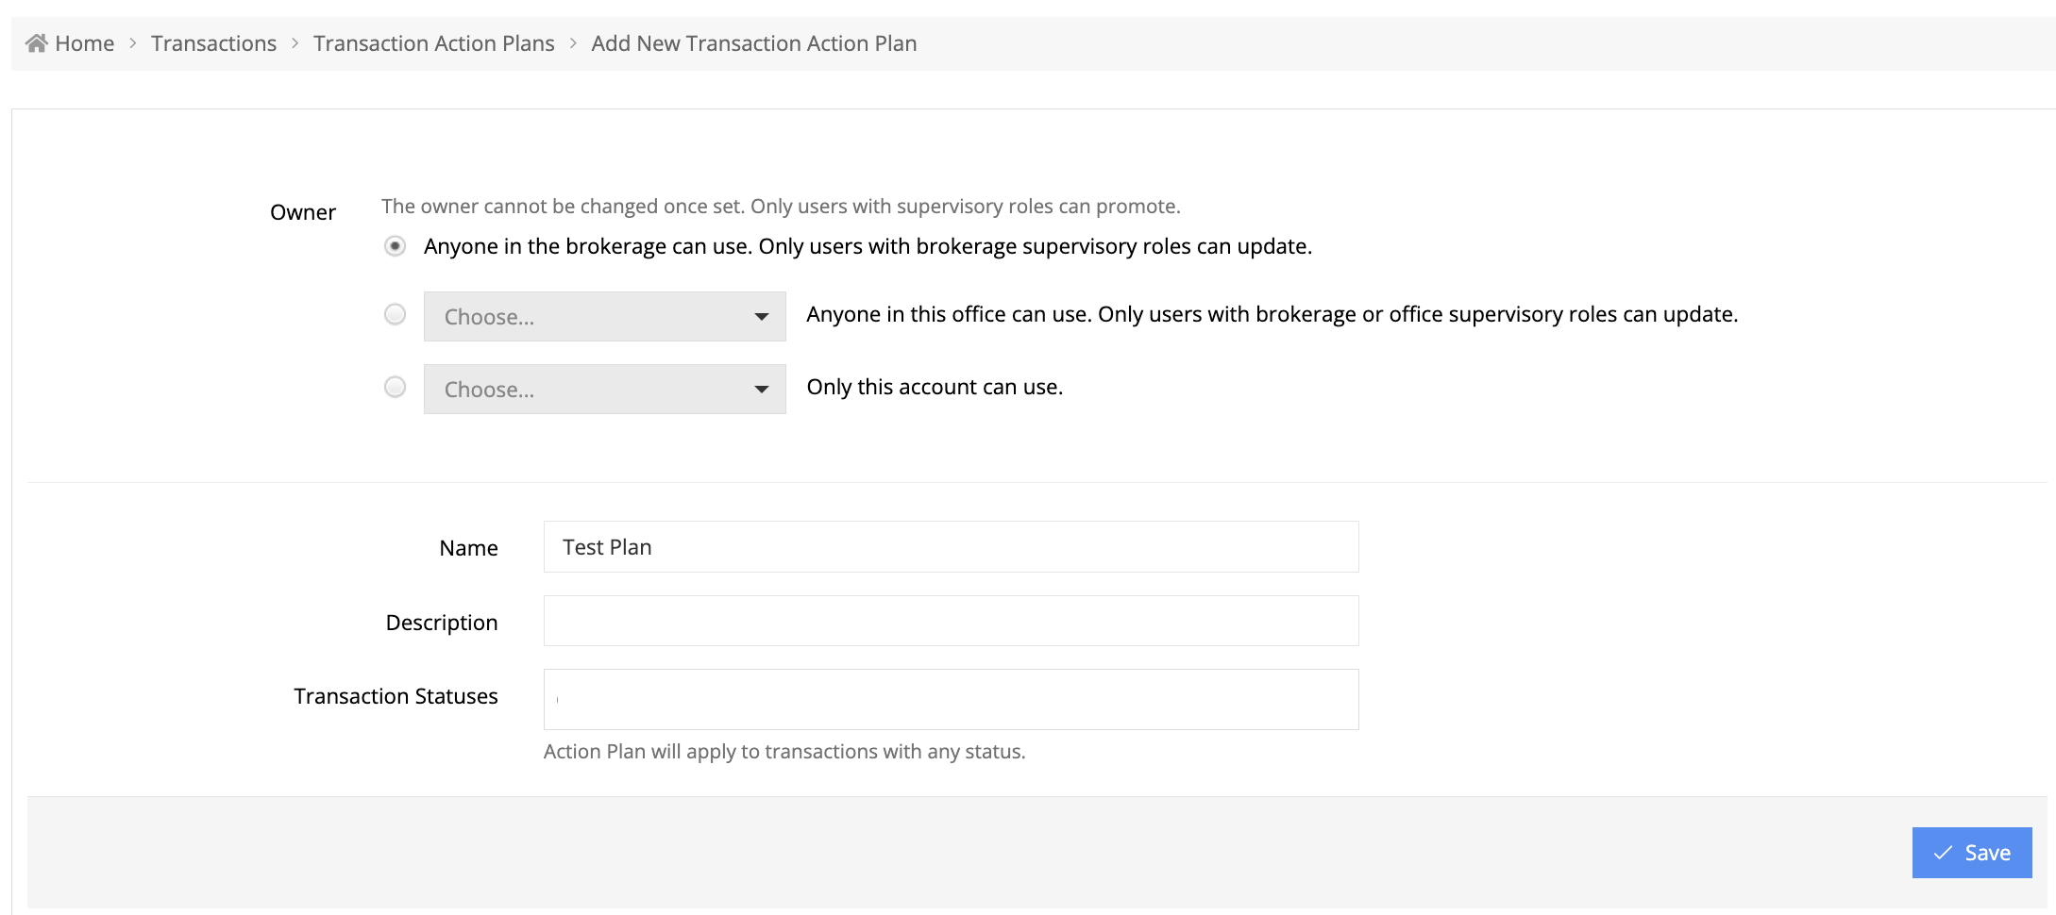This screenshot has width=2056, height=915.
Task: Open the account Choose dropdown
Action: (604, 389)
